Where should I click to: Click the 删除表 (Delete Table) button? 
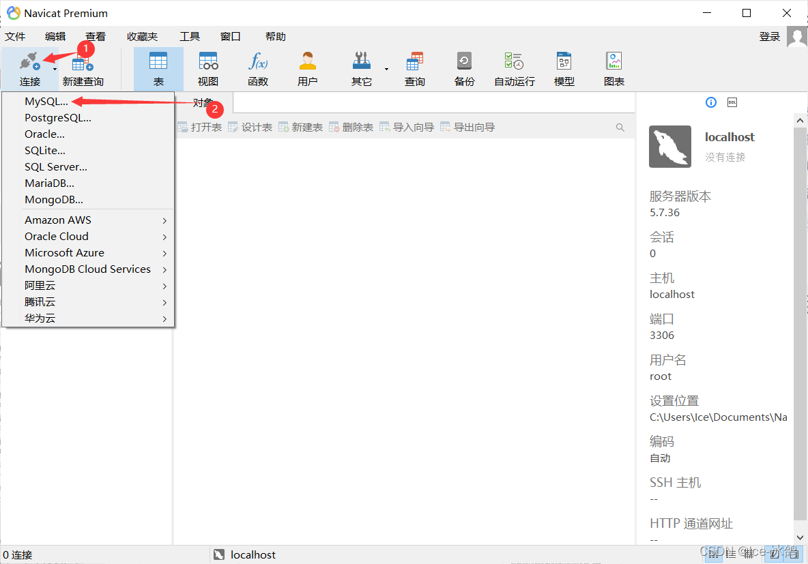click(x=351, y=128)
